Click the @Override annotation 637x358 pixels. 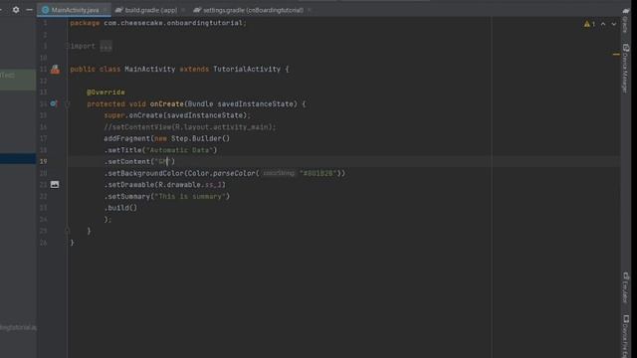[x=106, y=92]
